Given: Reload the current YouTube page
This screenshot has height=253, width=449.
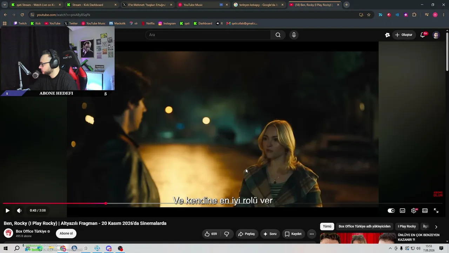Looking at the screenshot, I should [x=22, y=15].
